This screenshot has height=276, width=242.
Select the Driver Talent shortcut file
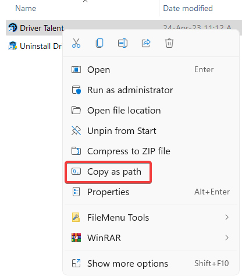coord(42,28)
